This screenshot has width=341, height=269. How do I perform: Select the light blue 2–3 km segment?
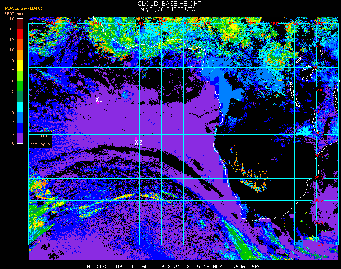click(x=20, y=118)
